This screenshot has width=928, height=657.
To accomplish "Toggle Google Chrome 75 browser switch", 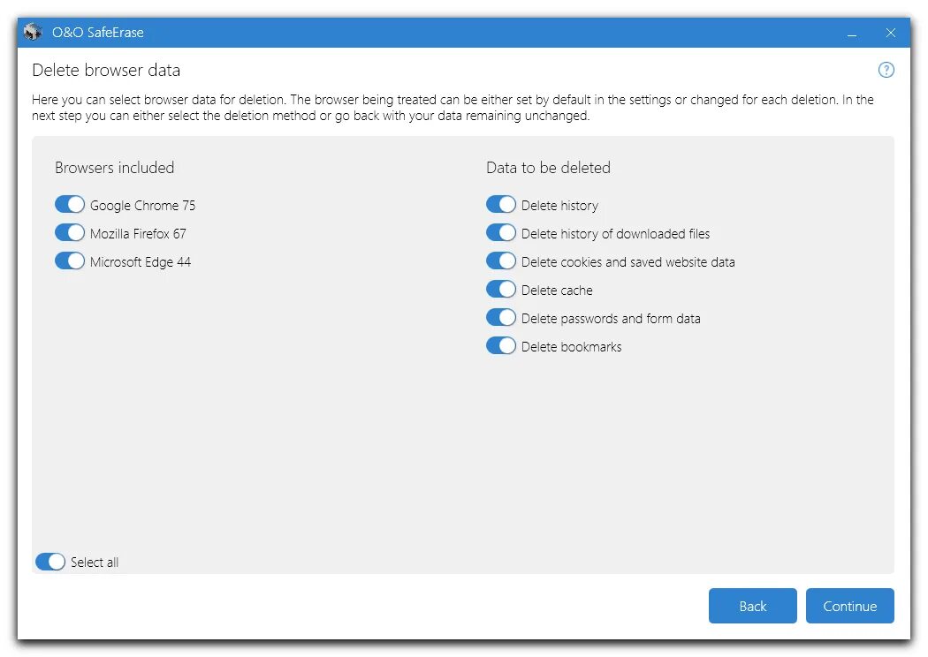I will [70, 205].
